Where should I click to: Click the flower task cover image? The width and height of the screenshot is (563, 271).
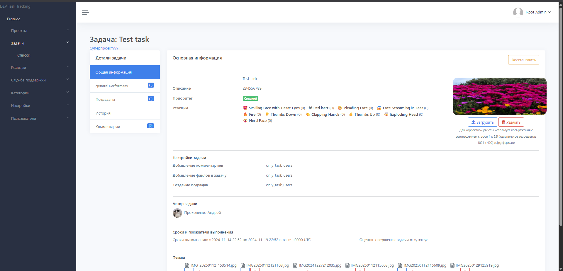coord(499,96)
